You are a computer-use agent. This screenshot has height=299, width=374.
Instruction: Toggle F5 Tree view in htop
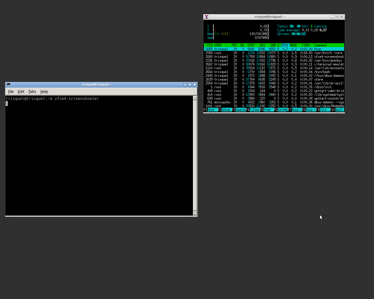click(267, 110)
